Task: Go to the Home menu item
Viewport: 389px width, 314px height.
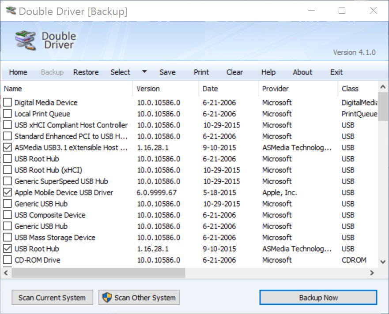Action: (x=18, y=72)
